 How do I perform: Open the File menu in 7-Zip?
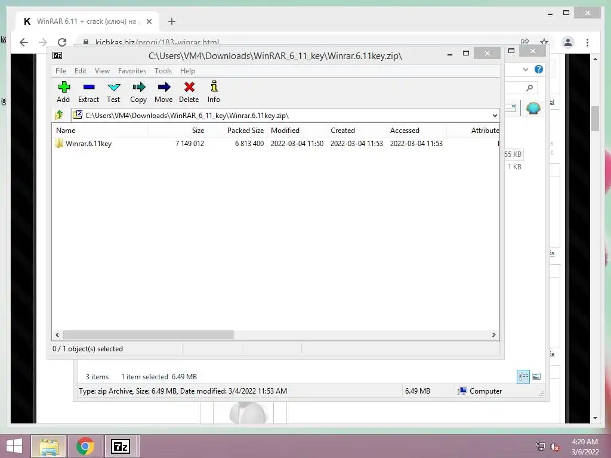point(61,71)
